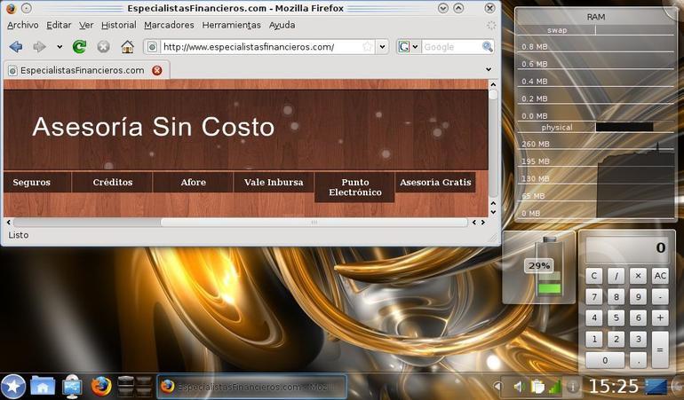The image size is (684, 400).
Task: Click the calculator decimal point key
Action: [x=638, y=360]
